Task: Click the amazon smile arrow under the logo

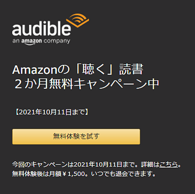Action: 30,44
